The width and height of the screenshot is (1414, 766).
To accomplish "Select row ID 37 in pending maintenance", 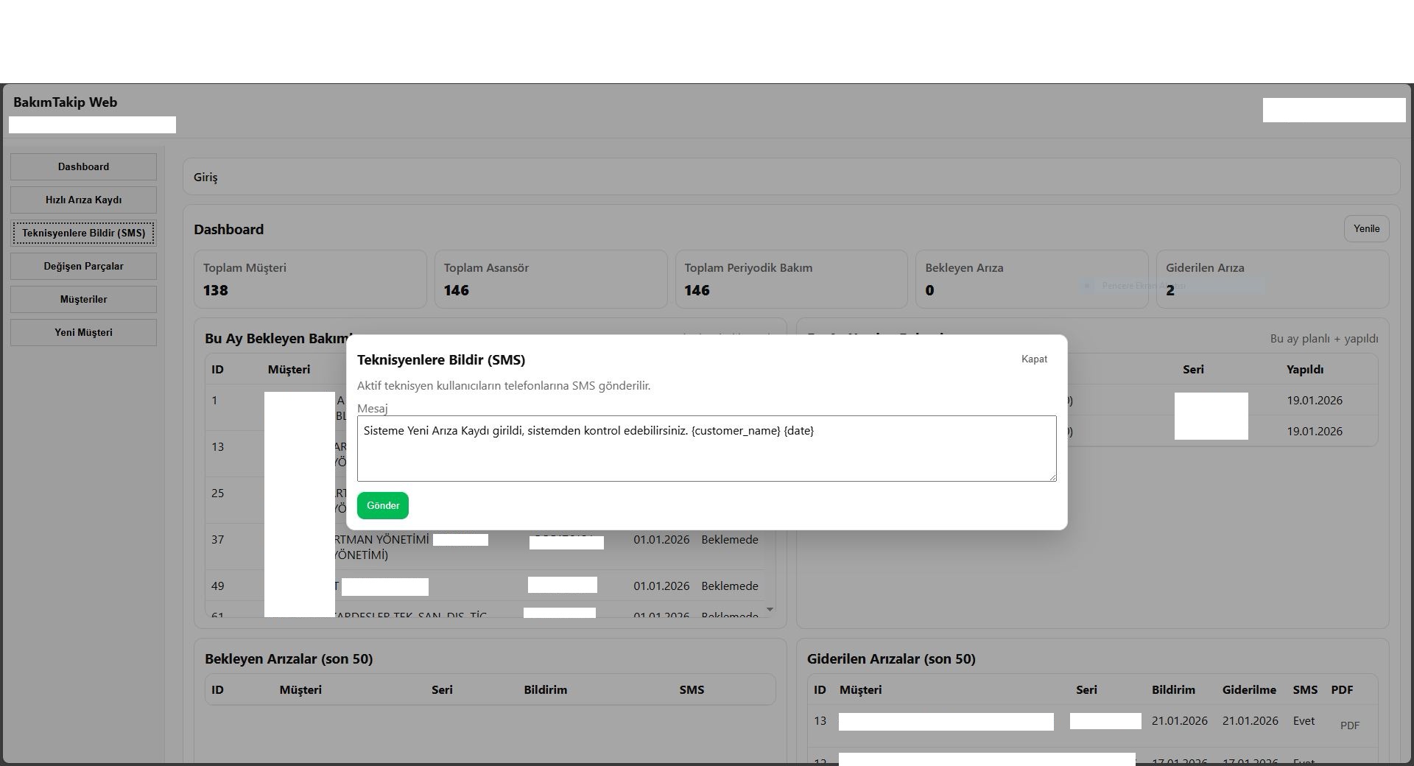I will pyautogui.click(x=218, y=540).
